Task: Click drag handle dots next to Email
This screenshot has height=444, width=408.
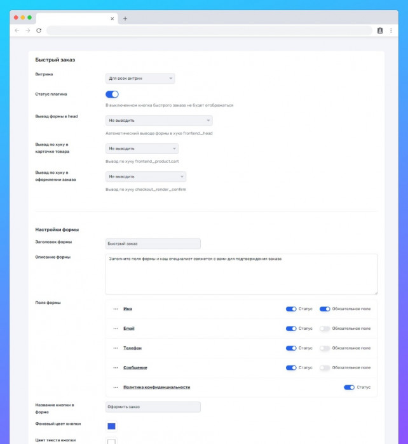Action: [116, 329]
